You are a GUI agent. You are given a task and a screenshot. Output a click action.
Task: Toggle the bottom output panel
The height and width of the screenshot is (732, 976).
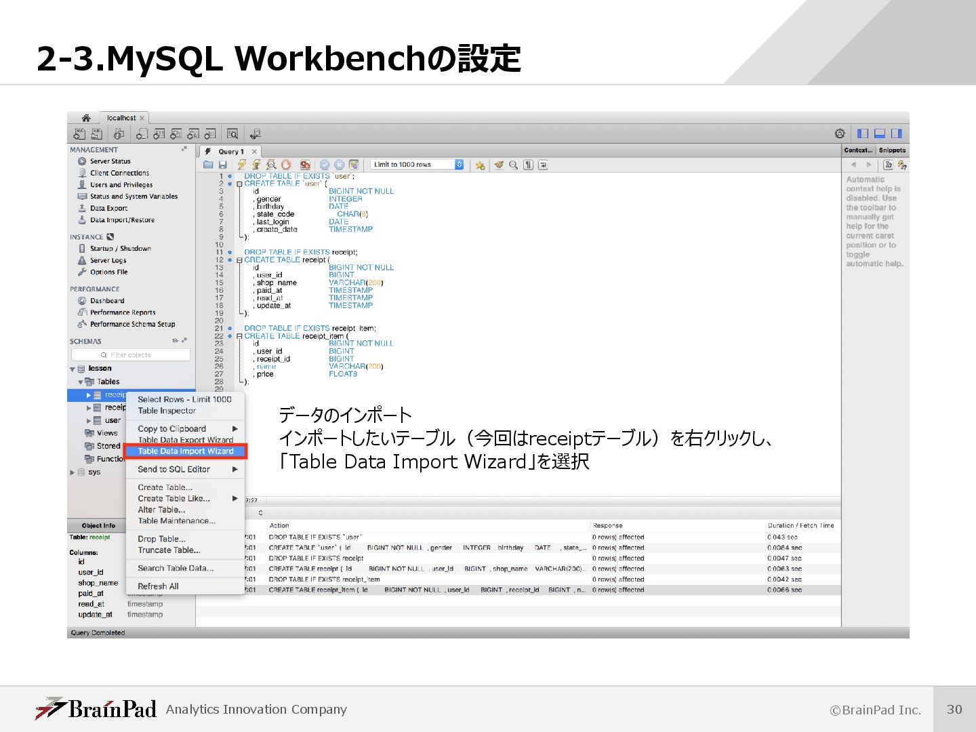(x=880, y=134)
